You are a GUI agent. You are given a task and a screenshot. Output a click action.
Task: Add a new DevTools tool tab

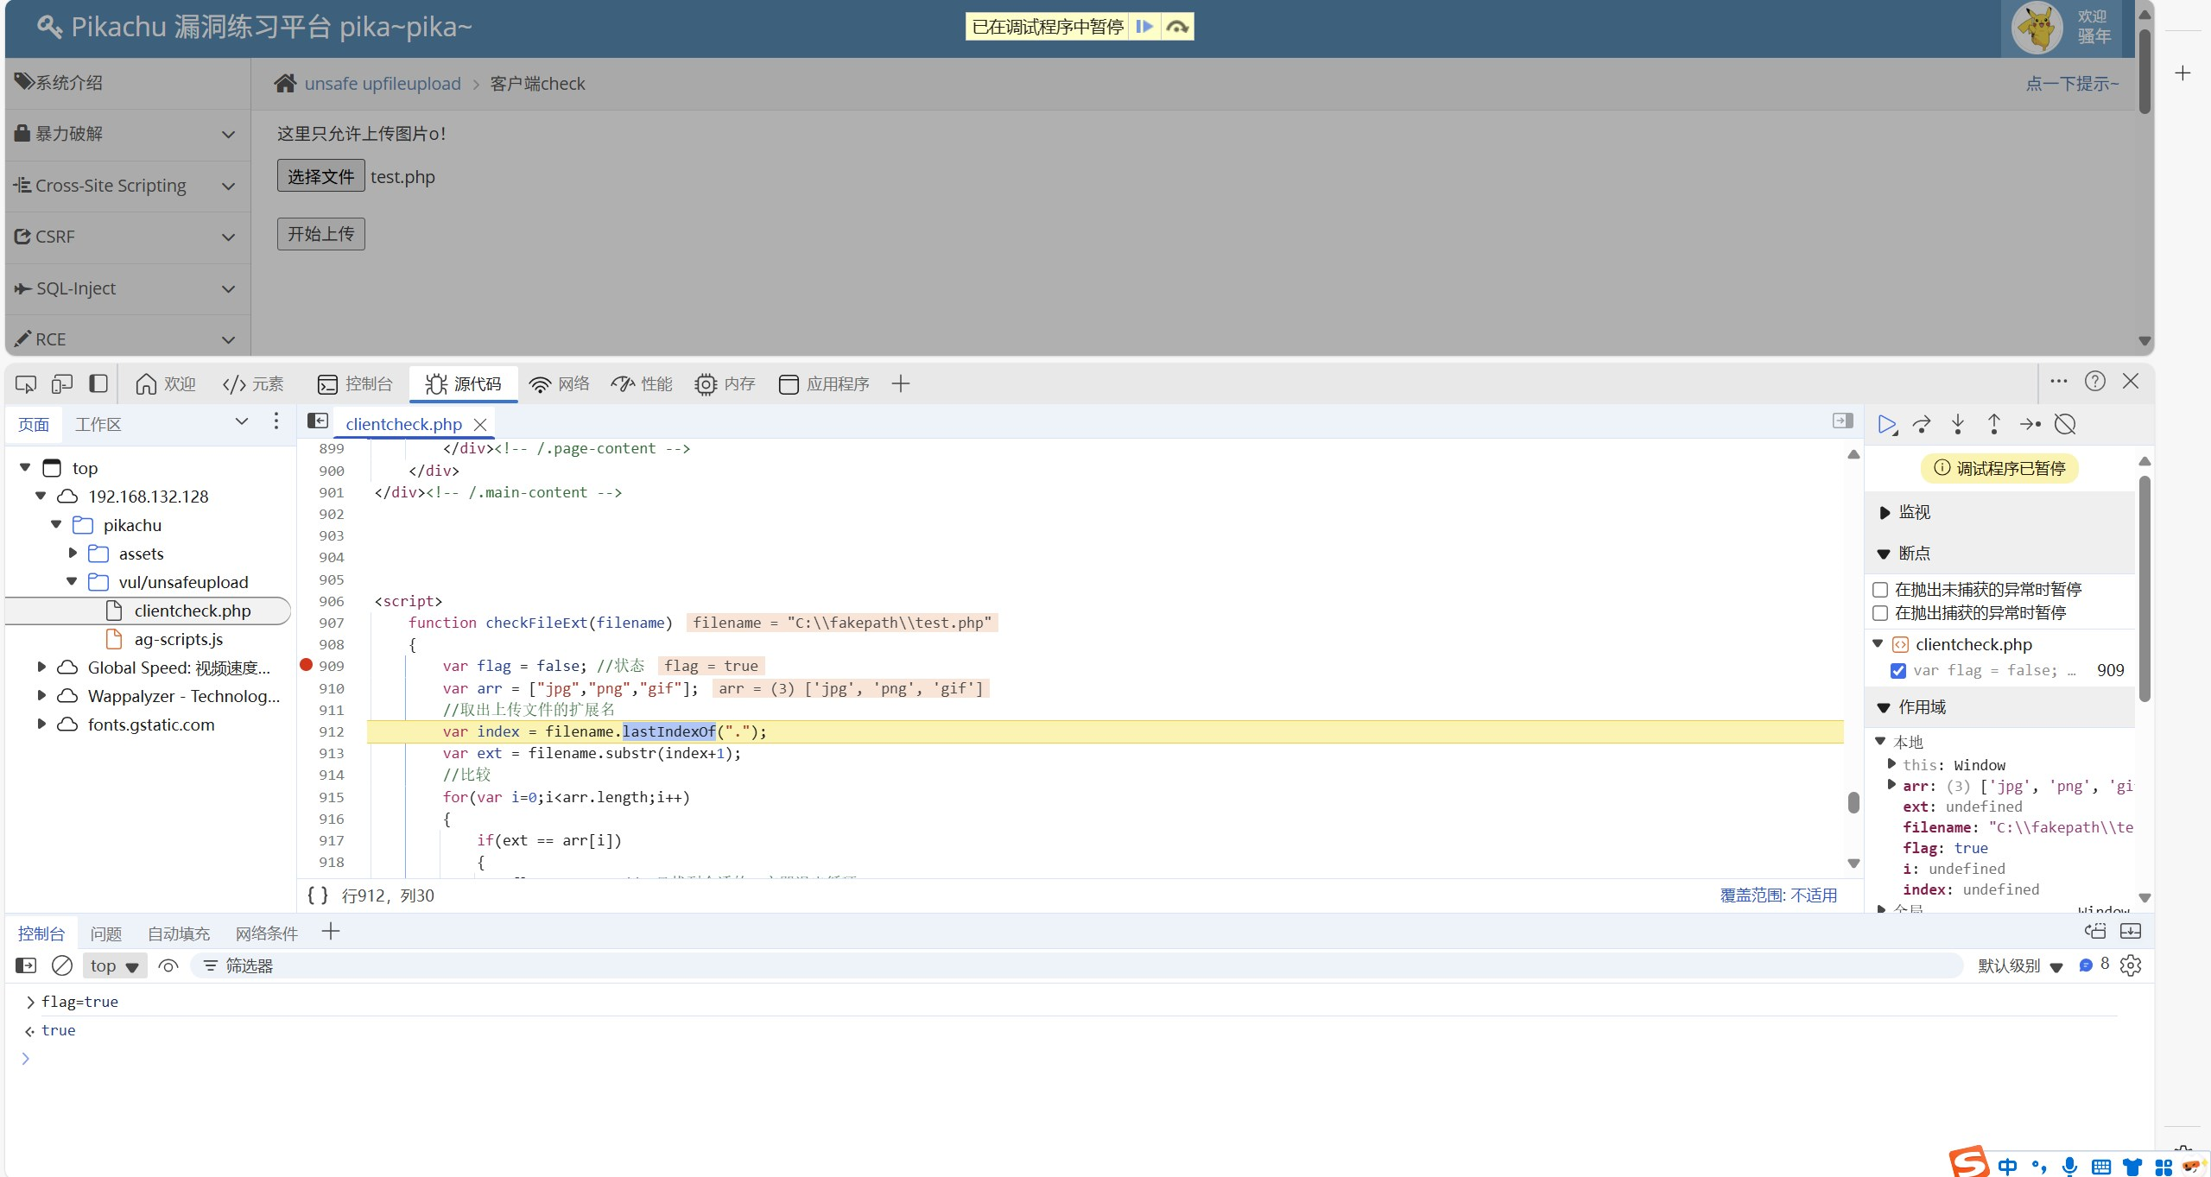[x=901, y=383]
